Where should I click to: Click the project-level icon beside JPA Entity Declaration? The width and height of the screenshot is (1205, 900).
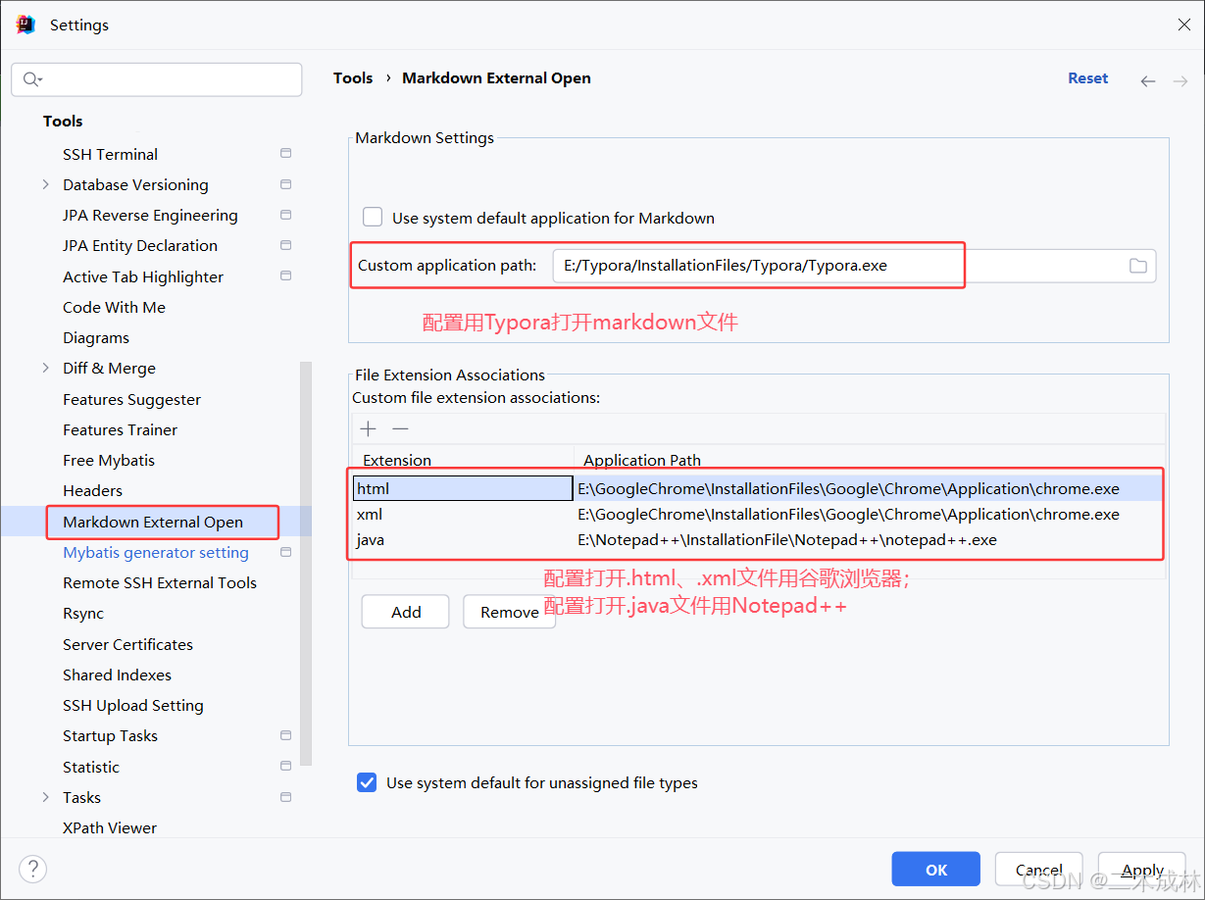point(285,245)
